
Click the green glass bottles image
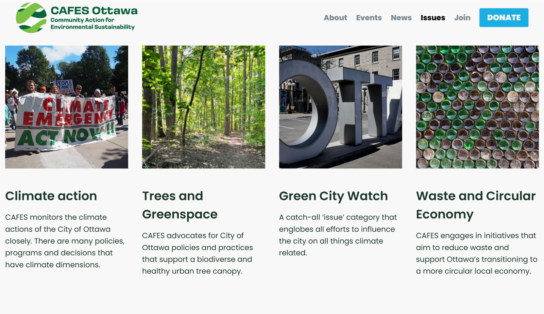click(477, 107)
